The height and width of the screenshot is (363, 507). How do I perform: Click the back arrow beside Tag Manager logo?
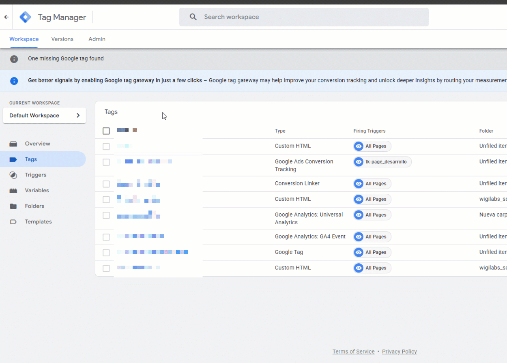coord(6,17)
